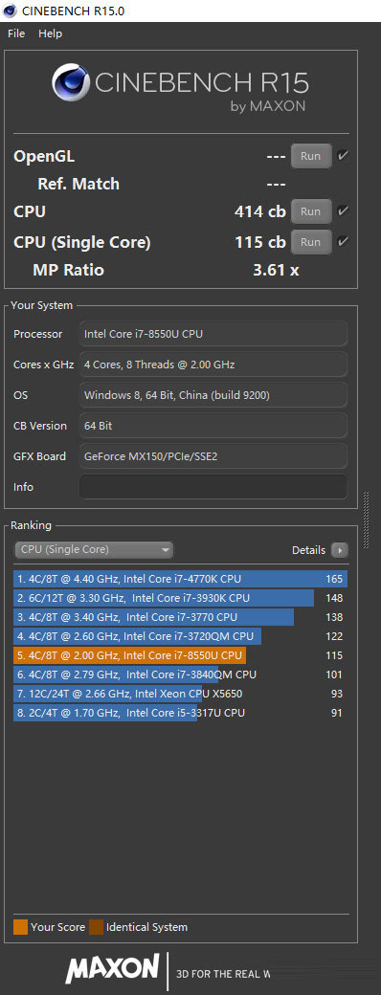This screenshot has height=995, width=381.
Task: Click the Details arrow icon in Ranking
Action: (x=340, y=550)
